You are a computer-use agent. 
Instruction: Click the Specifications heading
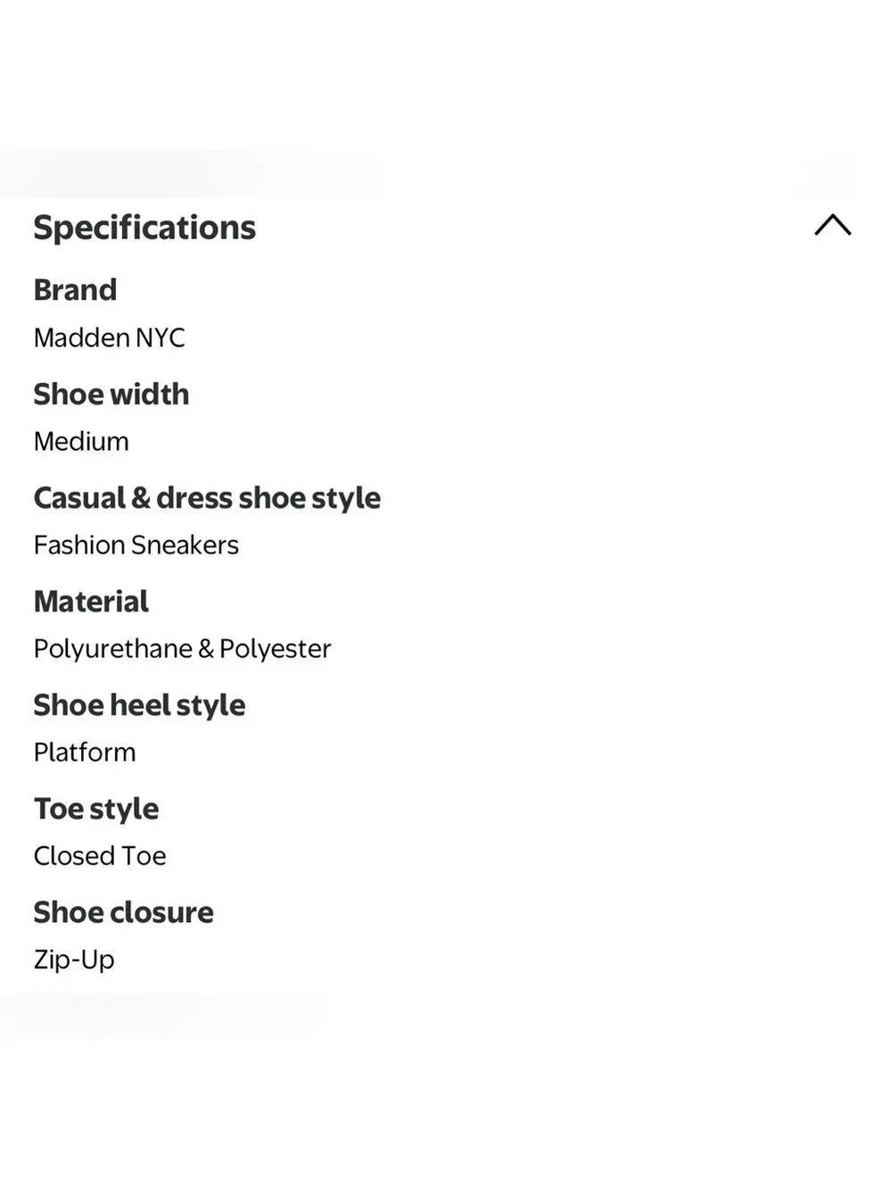(144, 228)
